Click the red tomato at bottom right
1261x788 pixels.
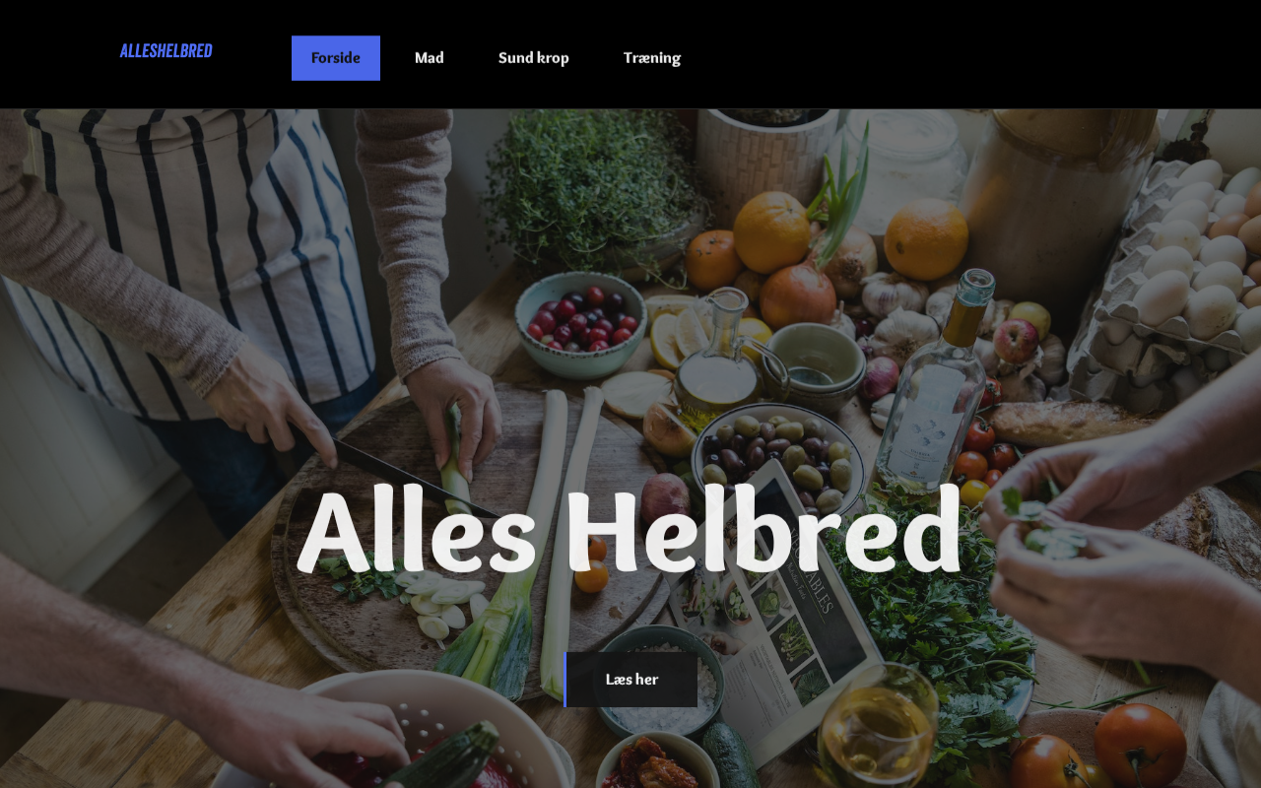coord(1140,745)
